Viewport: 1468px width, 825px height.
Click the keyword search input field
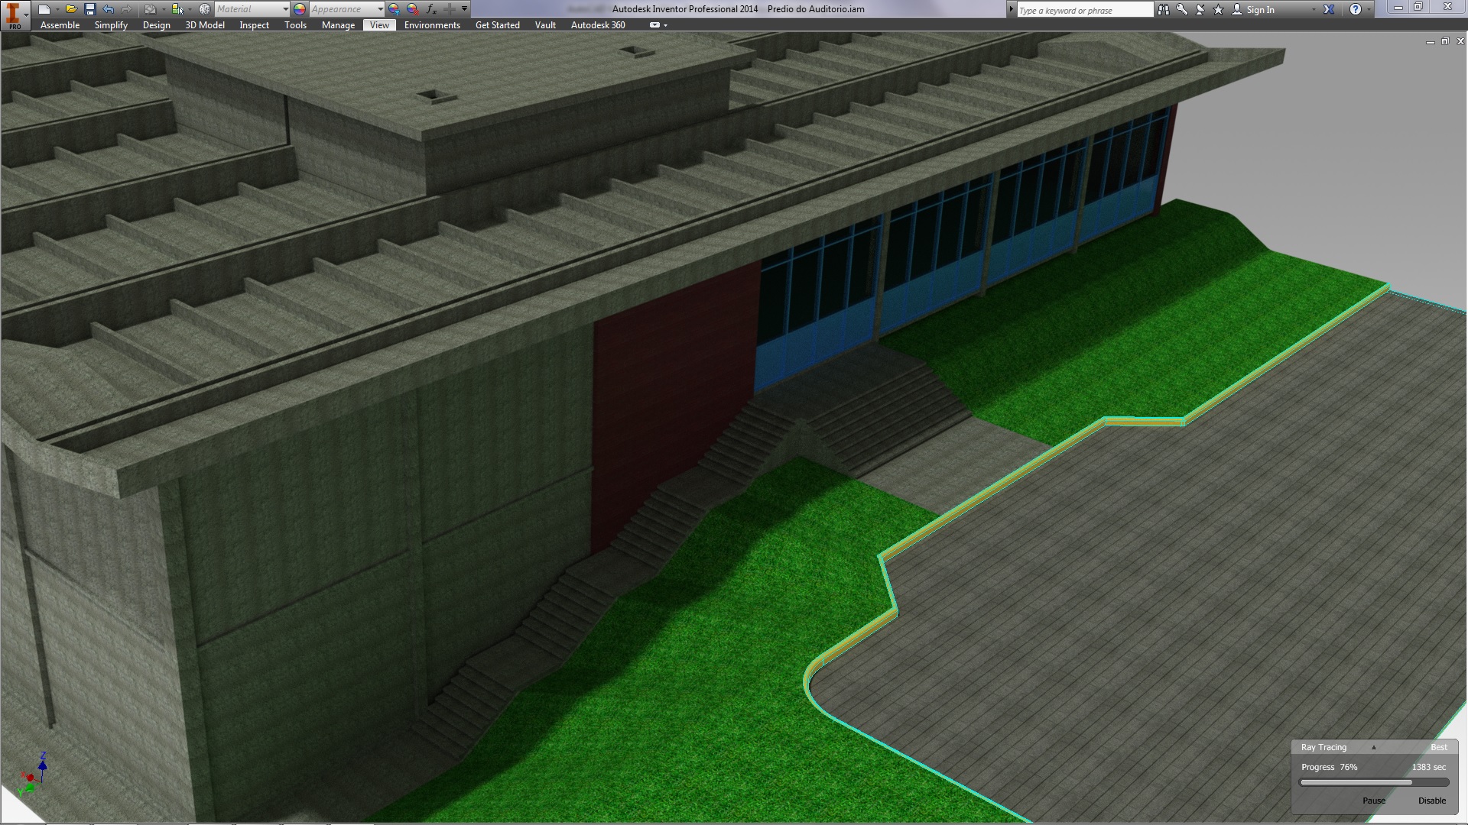click(1083, 10)
